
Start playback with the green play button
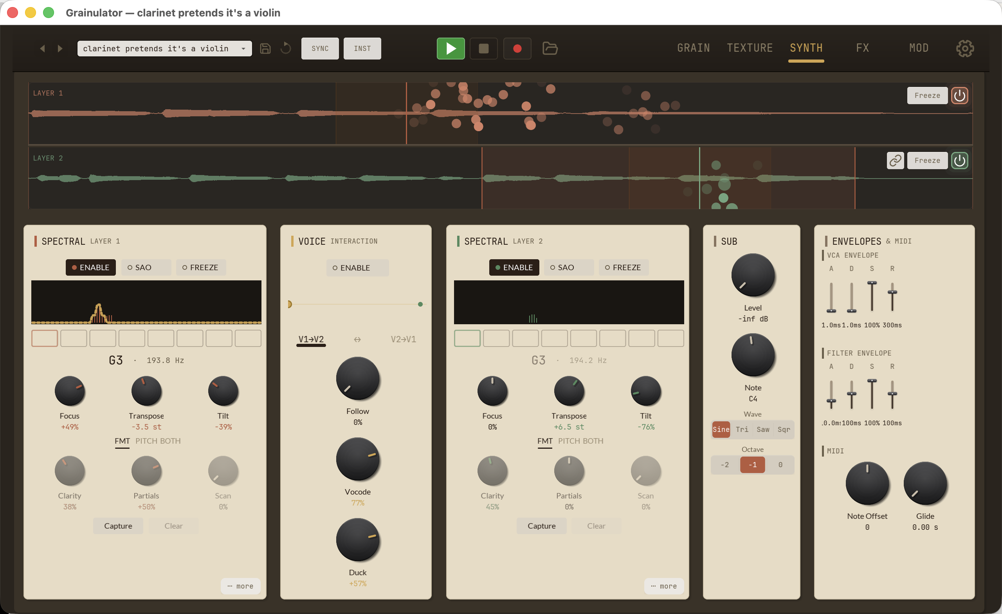pos(451,49)
